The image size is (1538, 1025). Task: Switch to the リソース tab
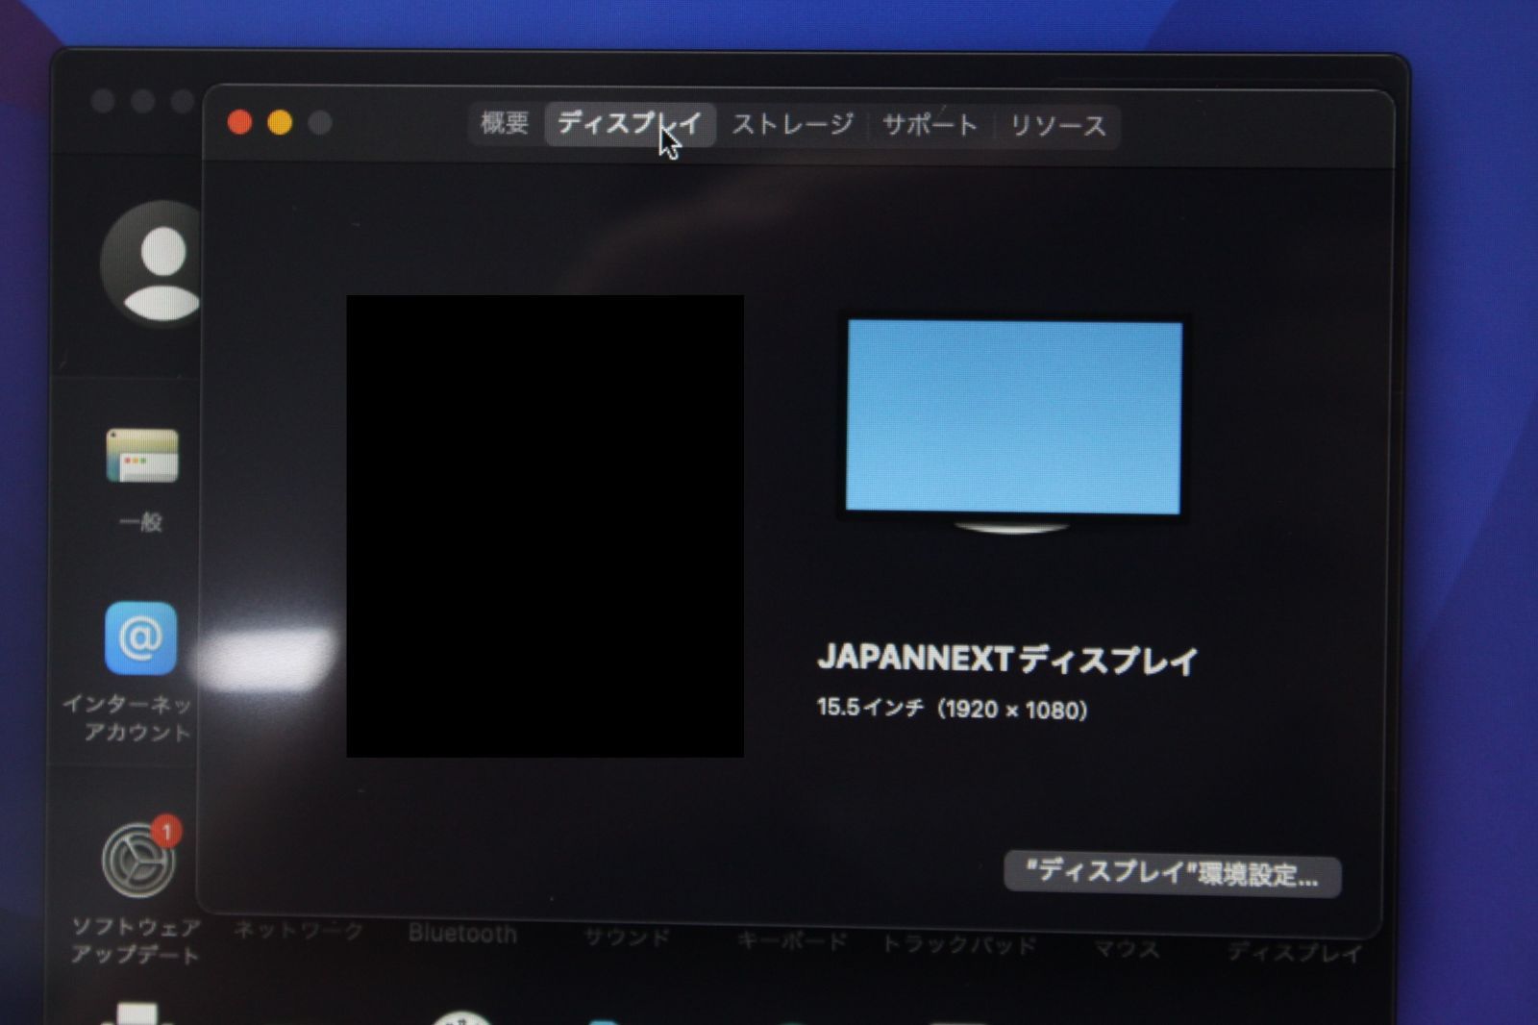1058,126
